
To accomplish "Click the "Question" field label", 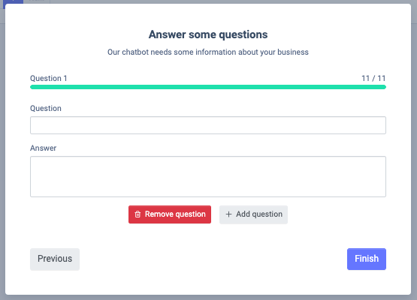I will [46, 108].
